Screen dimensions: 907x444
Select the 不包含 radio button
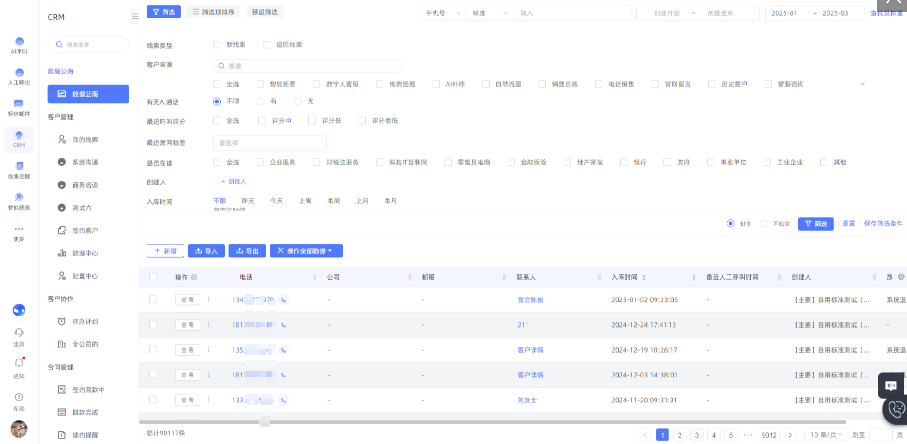(x=764, y=224)
